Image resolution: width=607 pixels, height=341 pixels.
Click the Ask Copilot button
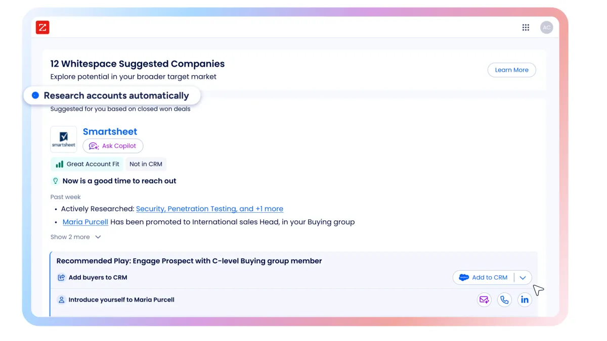113,145
